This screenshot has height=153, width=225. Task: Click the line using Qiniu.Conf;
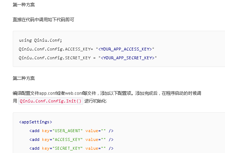(x=41, y=40)
